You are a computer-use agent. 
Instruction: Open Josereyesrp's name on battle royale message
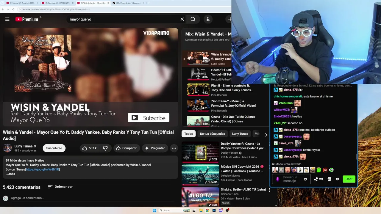tap(292, 150)
